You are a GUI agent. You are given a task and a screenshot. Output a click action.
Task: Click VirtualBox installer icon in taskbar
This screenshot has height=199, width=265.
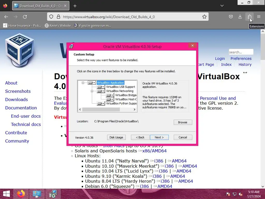[53, 194]
